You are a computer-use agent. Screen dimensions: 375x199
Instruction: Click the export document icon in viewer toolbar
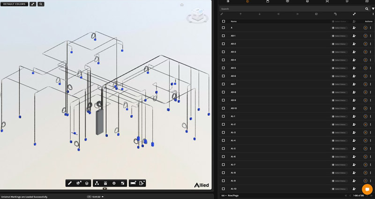pyautogui.click(x=142, y=183)
